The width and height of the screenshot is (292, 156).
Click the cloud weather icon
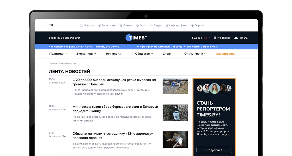tap(236, 38)
